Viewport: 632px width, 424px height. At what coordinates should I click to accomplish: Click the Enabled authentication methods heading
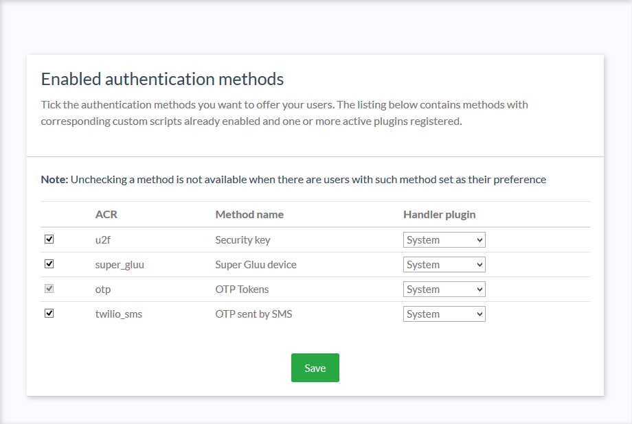tap(163, 79)
